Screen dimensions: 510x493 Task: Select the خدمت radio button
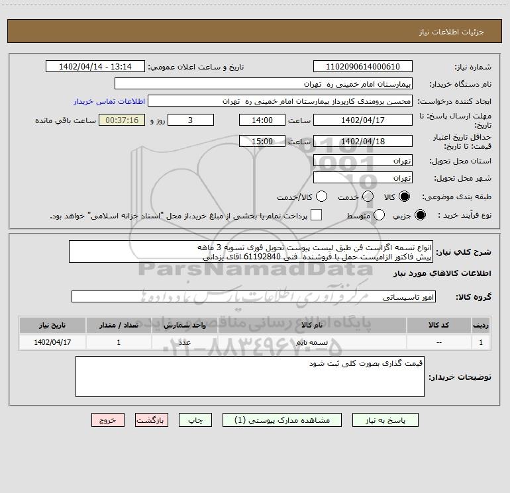(x=368, y=197)
